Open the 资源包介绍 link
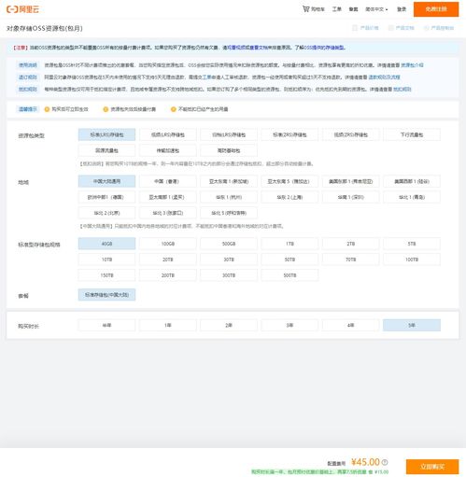466x477 pixels. click(x=412, y=65)
